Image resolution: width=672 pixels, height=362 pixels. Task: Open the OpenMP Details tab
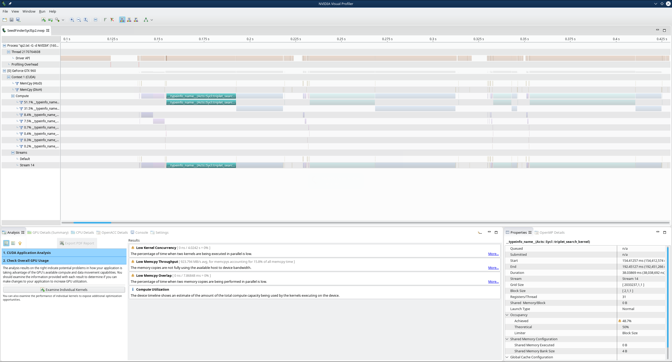[549, 232]
